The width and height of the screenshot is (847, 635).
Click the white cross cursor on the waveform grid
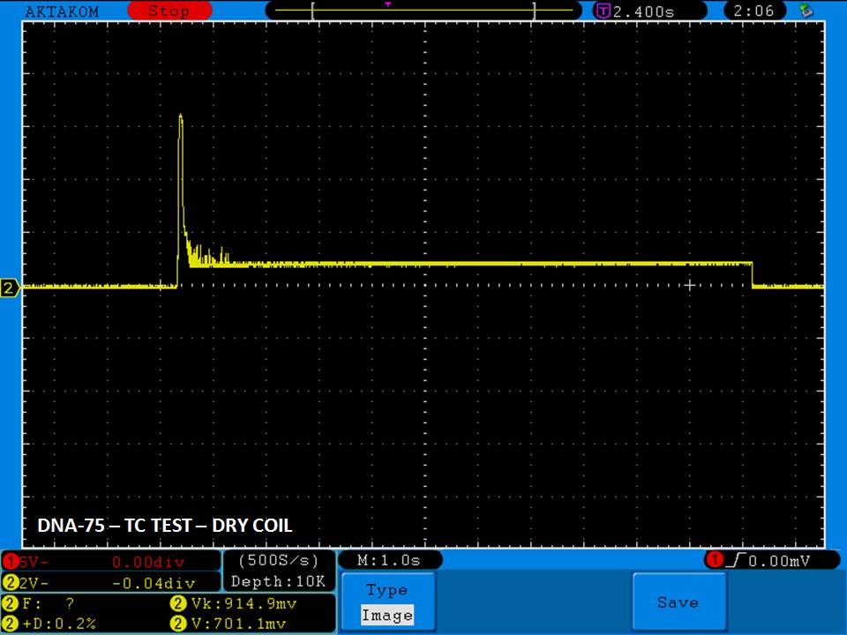(x=690, y=285)
